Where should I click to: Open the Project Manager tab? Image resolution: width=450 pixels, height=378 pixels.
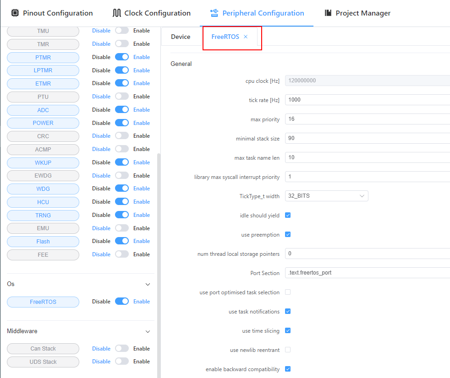pos(357,13)
